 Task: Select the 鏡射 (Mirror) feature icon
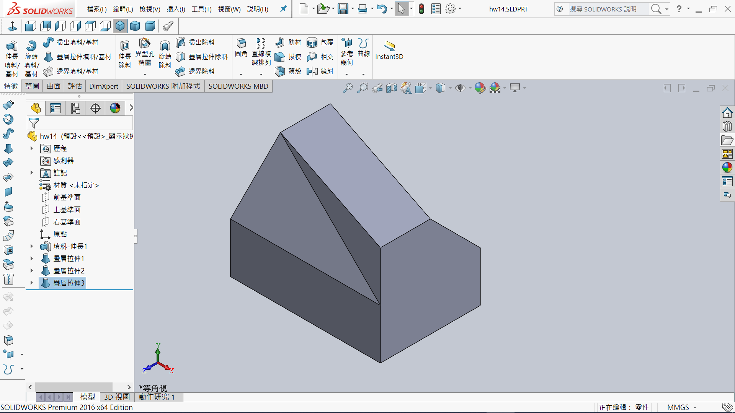(x=312, y=71)
